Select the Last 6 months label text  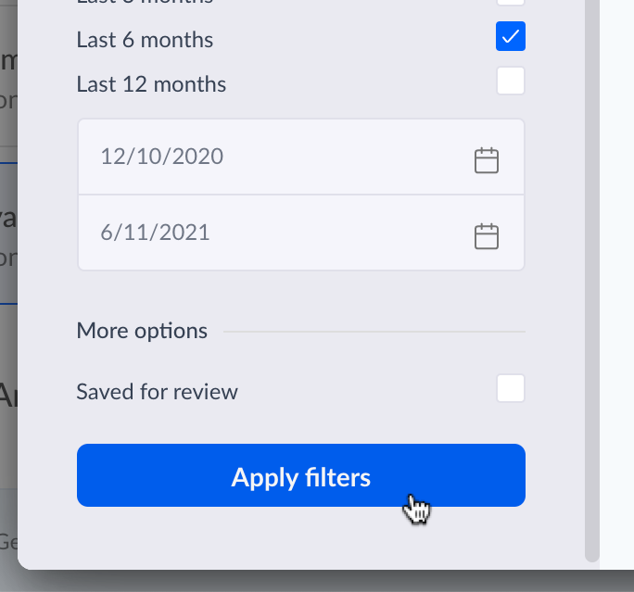click(x=145, y=40)
